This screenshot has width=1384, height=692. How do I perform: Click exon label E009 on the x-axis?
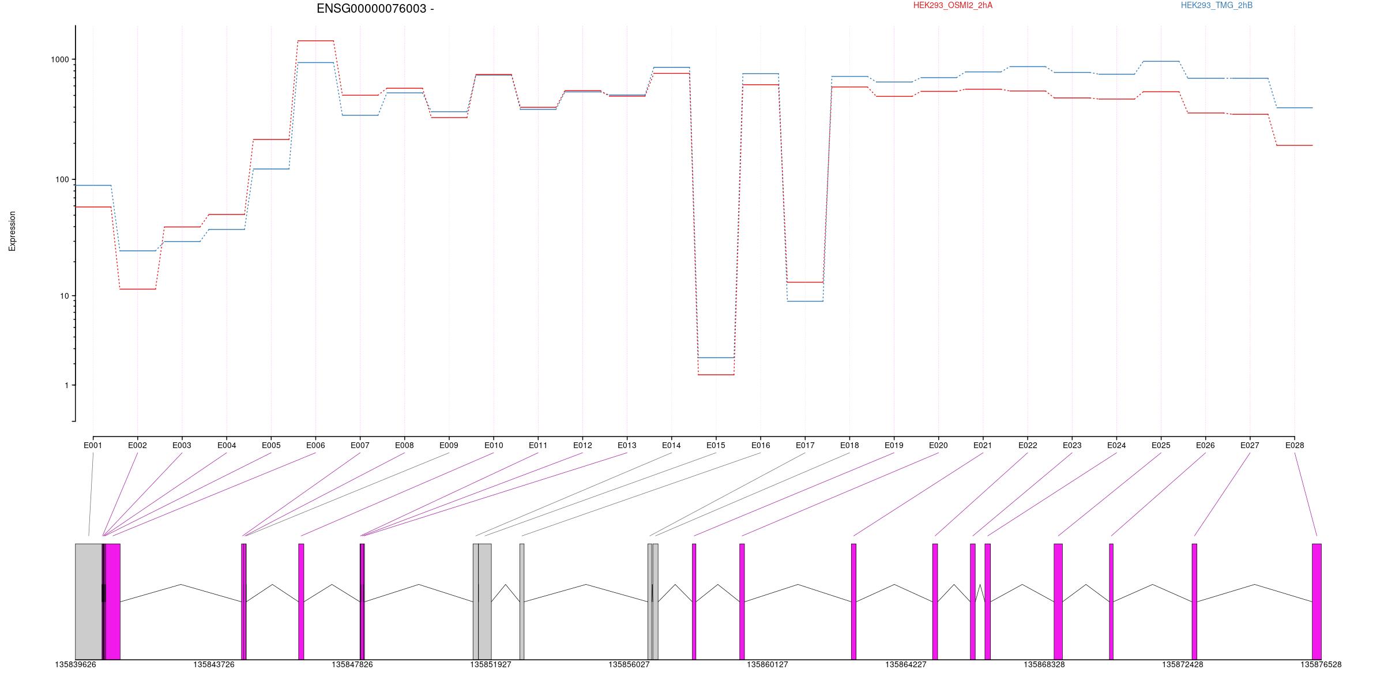point(449,445)
